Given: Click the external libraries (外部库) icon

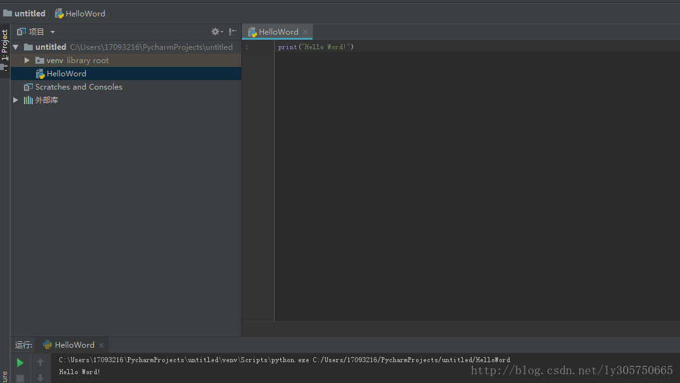Looking at the screenshot, I should (x=28, y=100).
